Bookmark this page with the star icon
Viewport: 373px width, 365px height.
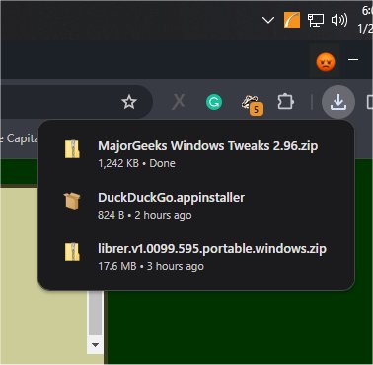click(x=129, y=102)
